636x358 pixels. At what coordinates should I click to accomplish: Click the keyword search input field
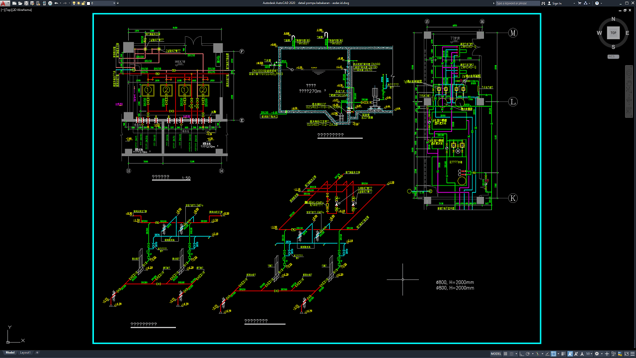pos(517,3)
